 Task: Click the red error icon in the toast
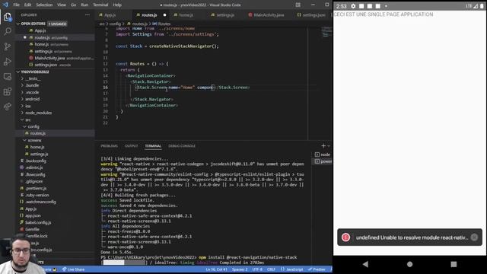coord(345,237)
